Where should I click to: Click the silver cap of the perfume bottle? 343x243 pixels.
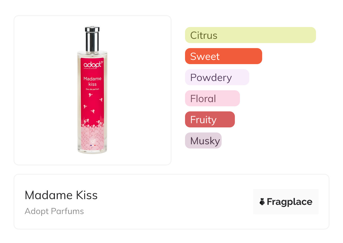click(92, 39)
